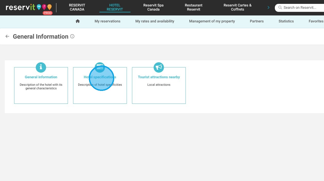Go back using the left arrow

[7, 36]
